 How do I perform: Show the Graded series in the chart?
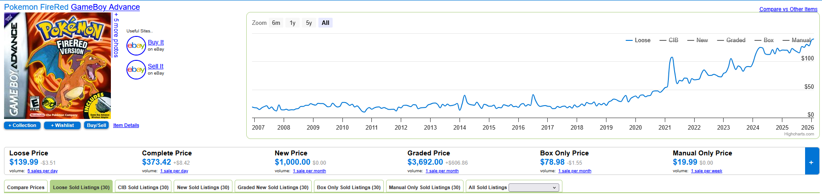[x=731, y=40]
